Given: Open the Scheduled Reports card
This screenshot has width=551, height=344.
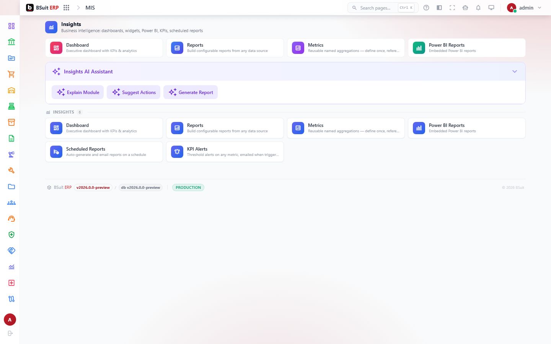Looking at the screenshot, I should click(104, 152).
